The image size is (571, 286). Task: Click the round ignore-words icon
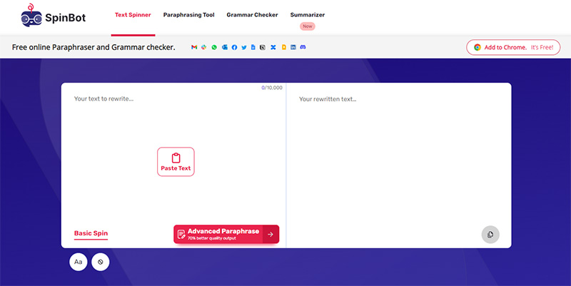click(101, 262)
